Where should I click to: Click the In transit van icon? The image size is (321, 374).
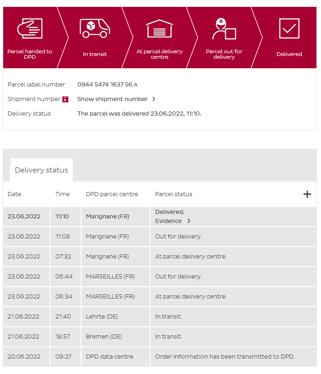tap(95, 28)
